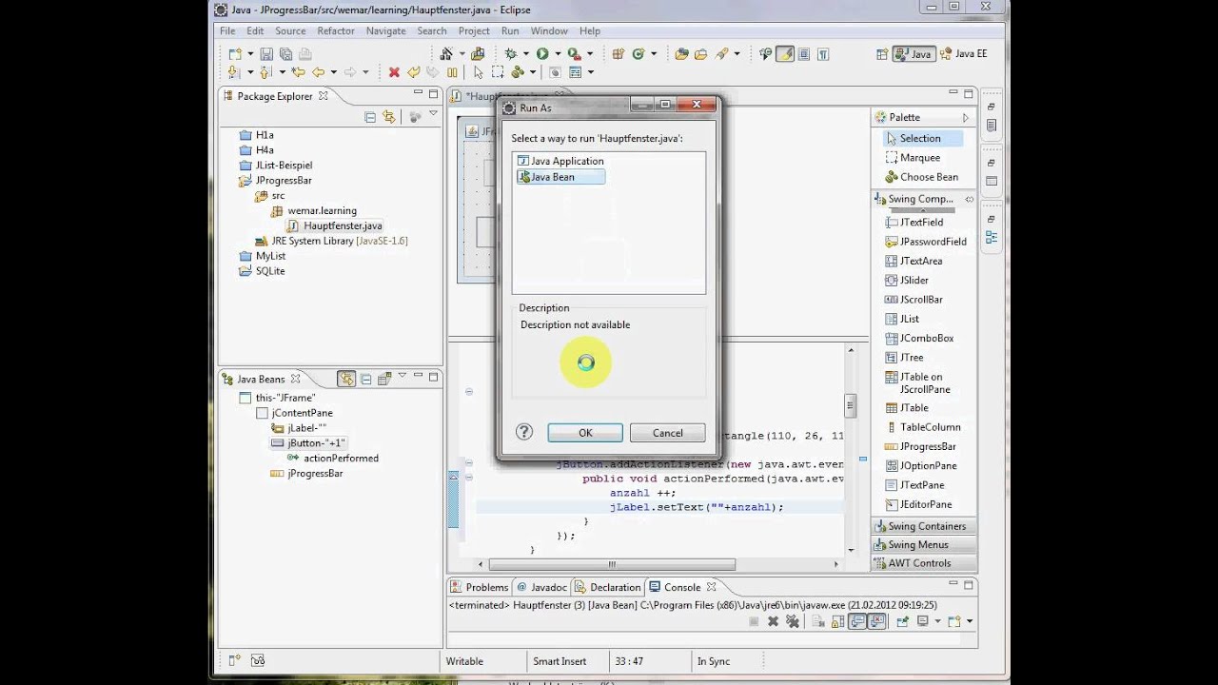Image resolution: width=1218 pixels, height=685 pixels.
Task: Click the help question mark in Run As dialog
Action: [x=524, y=432]
